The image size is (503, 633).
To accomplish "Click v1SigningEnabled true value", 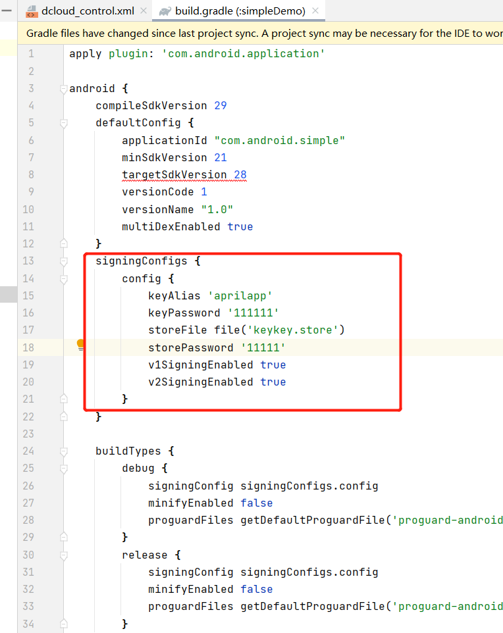I will point(273,365).
